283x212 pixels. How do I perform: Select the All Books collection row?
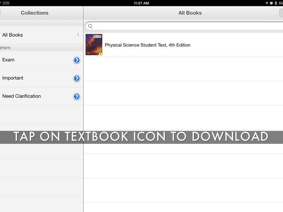pos(39,35)
